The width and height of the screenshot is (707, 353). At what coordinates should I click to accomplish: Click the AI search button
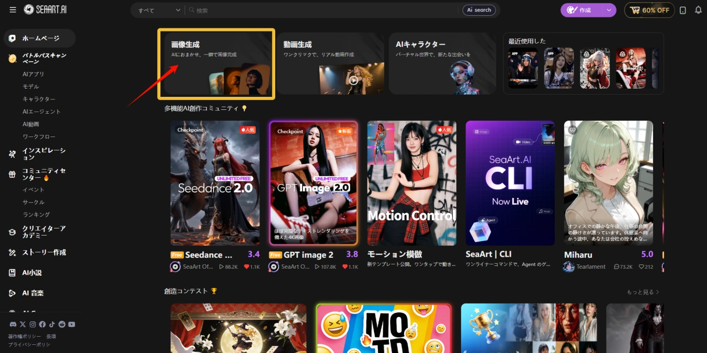(x=479, y=10)
